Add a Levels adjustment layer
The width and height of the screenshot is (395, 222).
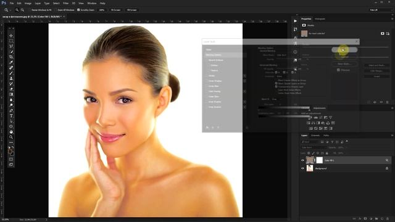[x=315, y=118]
